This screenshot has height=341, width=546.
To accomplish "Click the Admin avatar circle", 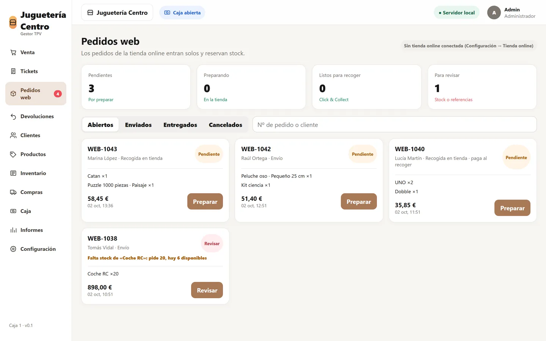I will coord(494,13).
